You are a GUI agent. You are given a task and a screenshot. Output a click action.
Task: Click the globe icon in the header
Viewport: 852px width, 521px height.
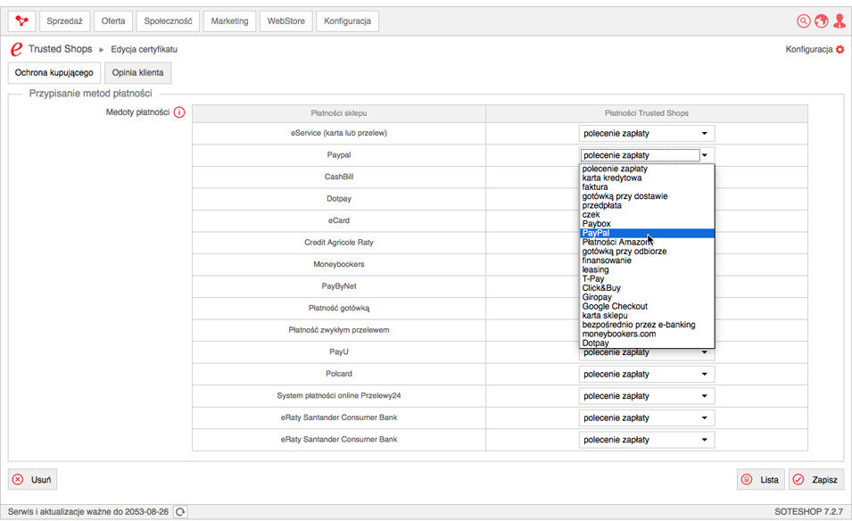pyautogui.click(x=821, y=21)
